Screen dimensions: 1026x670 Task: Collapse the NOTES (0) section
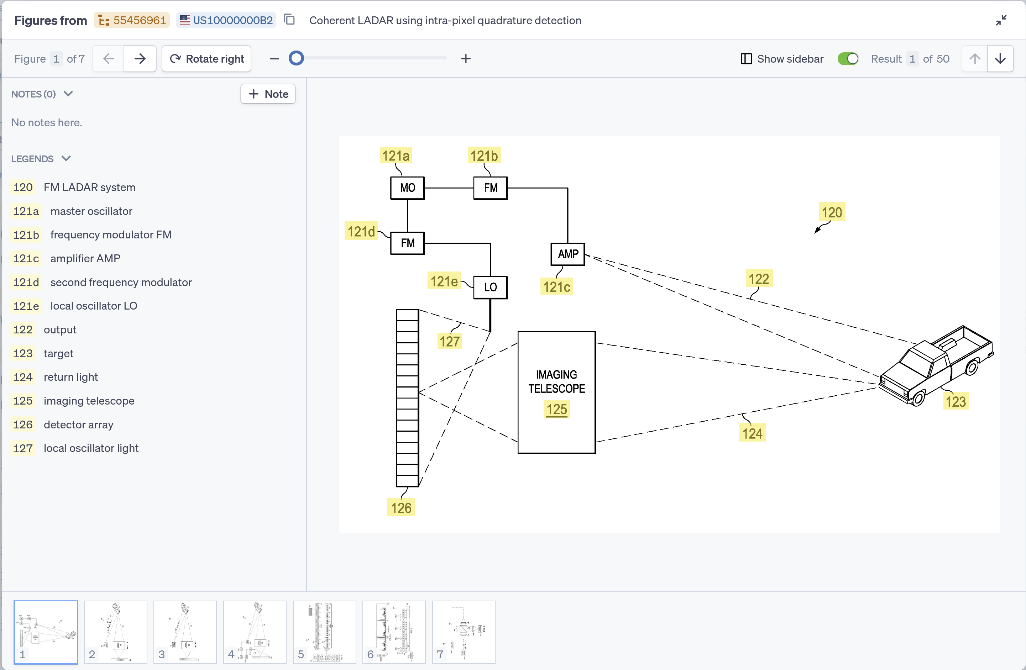[x=68, y=94]
